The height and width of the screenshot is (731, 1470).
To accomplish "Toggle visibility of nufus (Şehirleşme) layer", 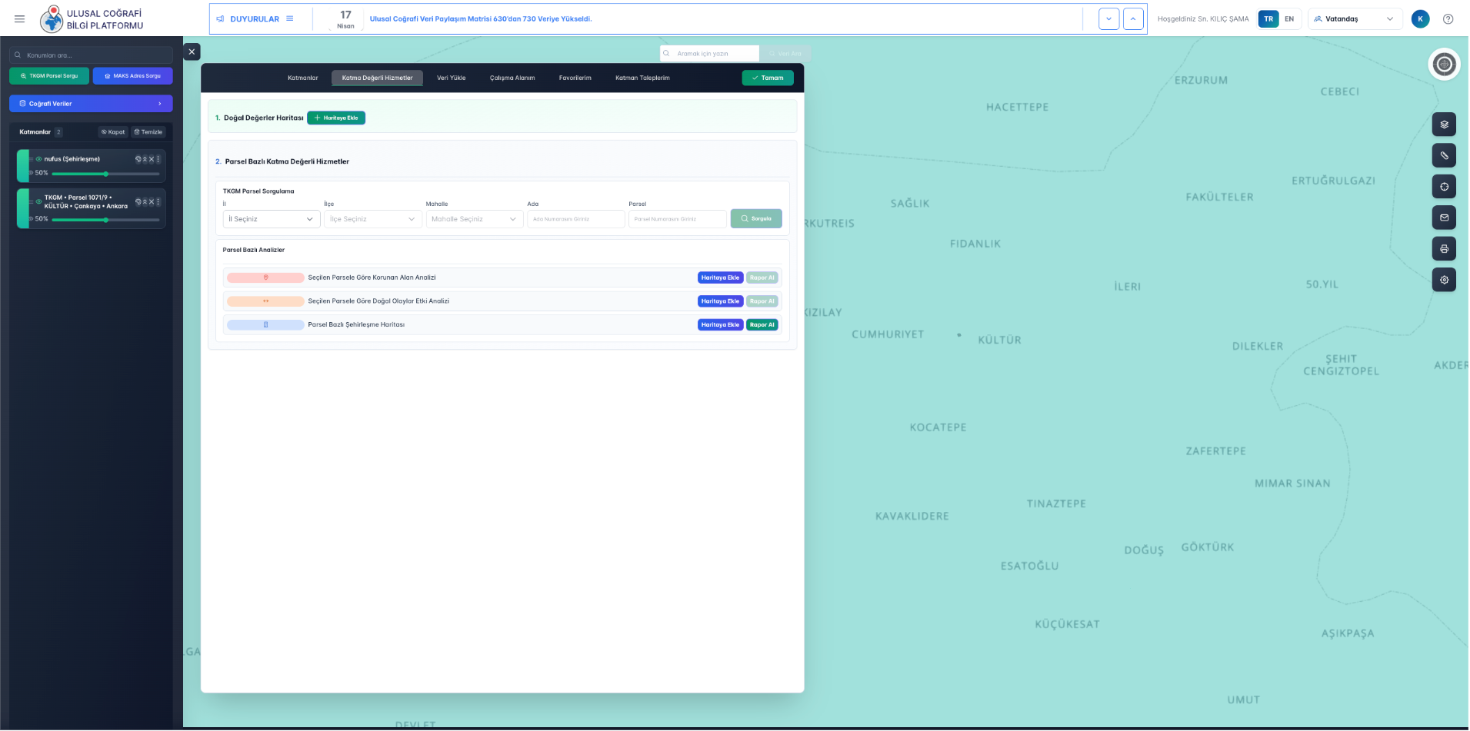I will pyautogui.click(x=38, y=159).
